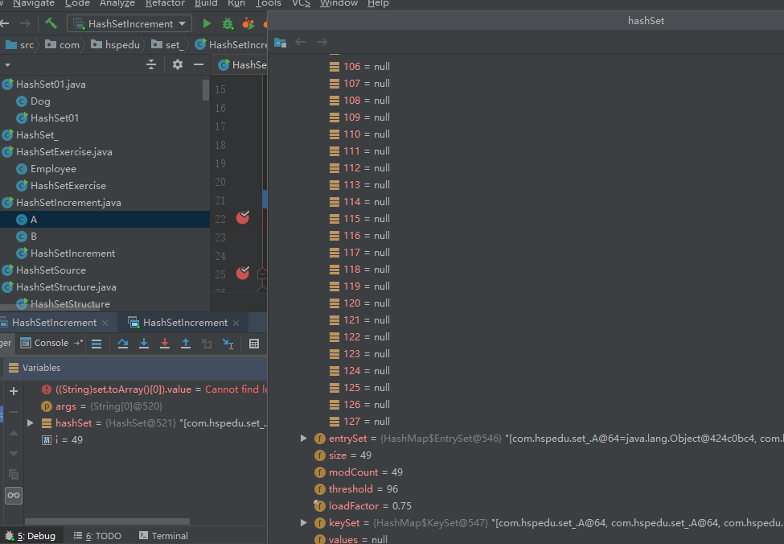Image resolution: width=784 pixels, height=544 pixels.
Task: Toggle show watches glasses icon
Action: click(14, 496)
